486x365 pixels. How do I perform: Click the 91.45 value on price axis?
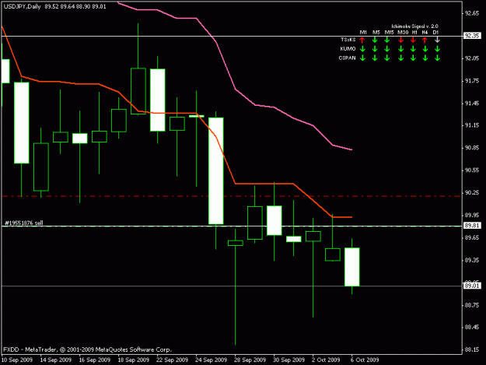(x=472, y=104)
